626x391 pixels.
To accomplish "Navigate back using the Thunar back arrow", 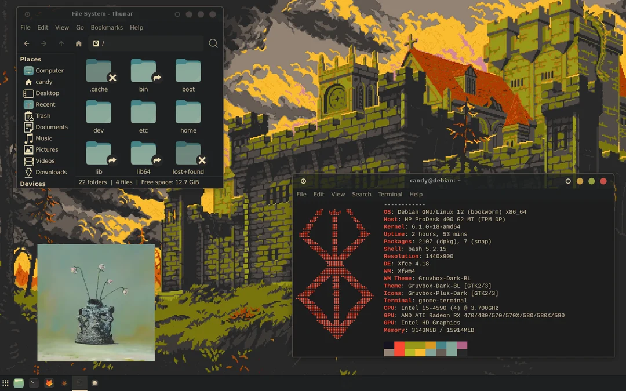I will (x=26, y=43).
